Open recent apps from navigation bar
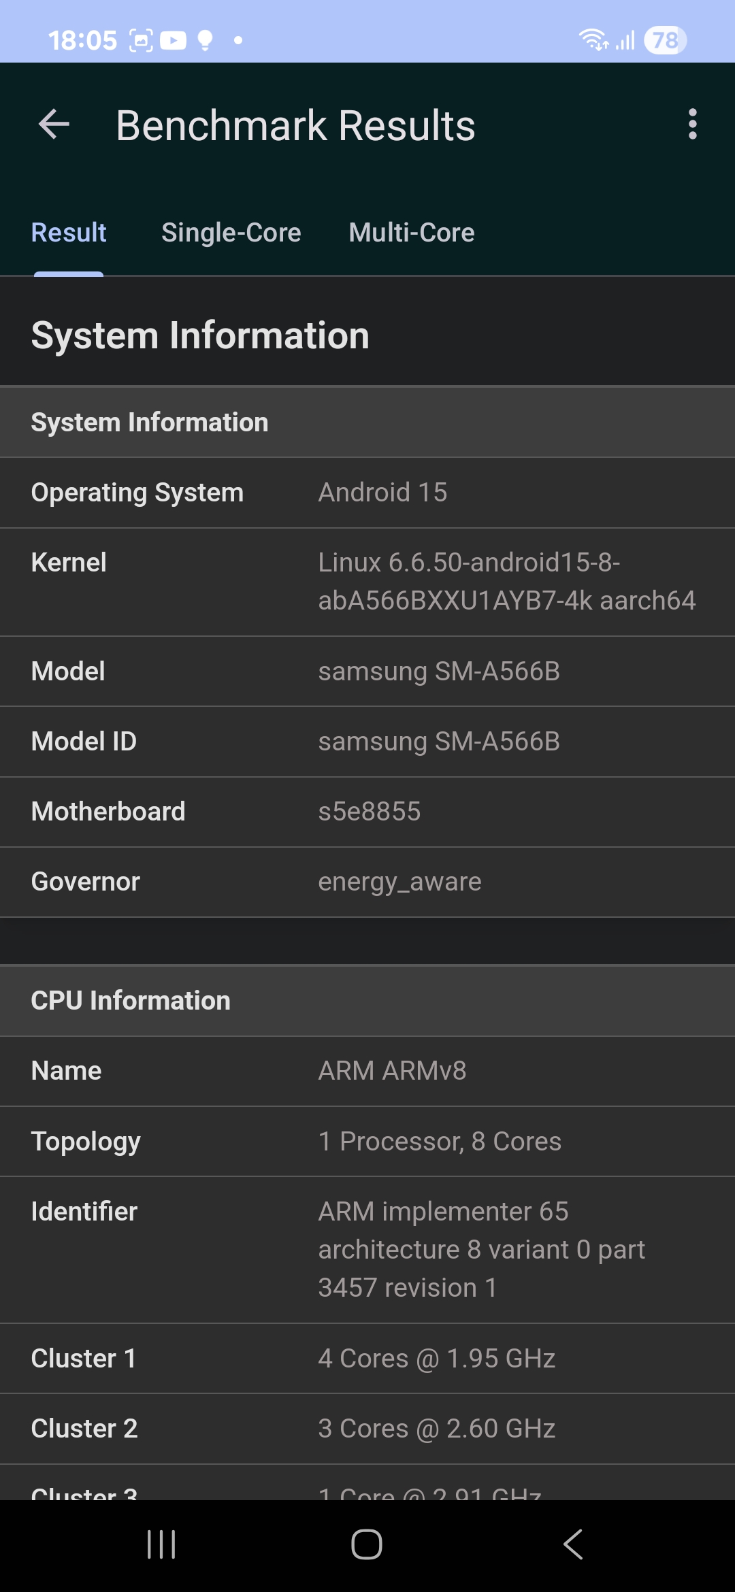735x1592 pixels. click(x=161, y=1544)
